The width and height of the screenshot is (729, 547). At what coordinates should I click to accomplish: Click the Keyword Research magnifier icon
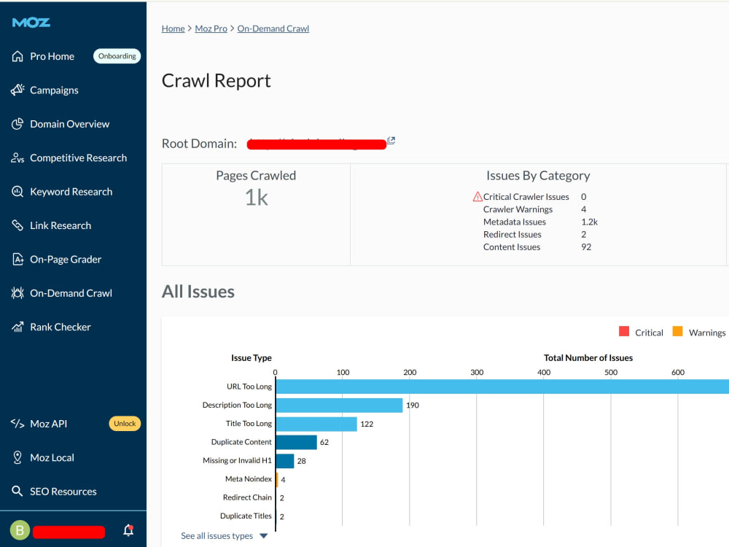17,192
